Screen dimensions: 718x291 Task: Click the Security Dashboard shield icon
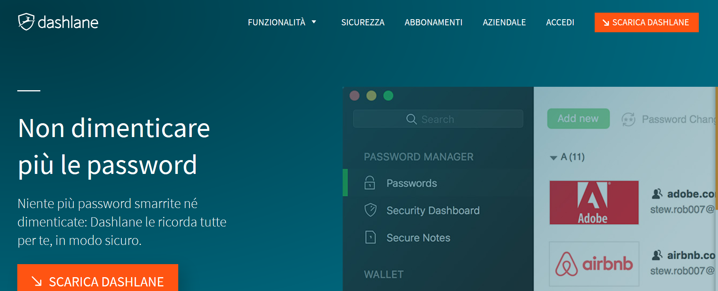coord(370,210)
